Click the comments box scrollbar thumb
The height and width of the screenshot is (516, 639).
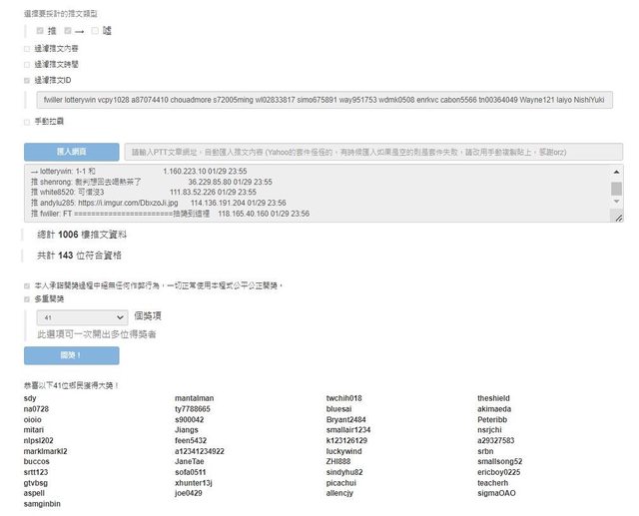pyautogui.click(x=616, y=189)
